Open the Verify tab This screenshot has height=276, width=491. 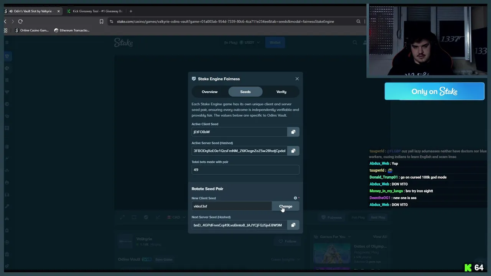[x=282, y=92]
